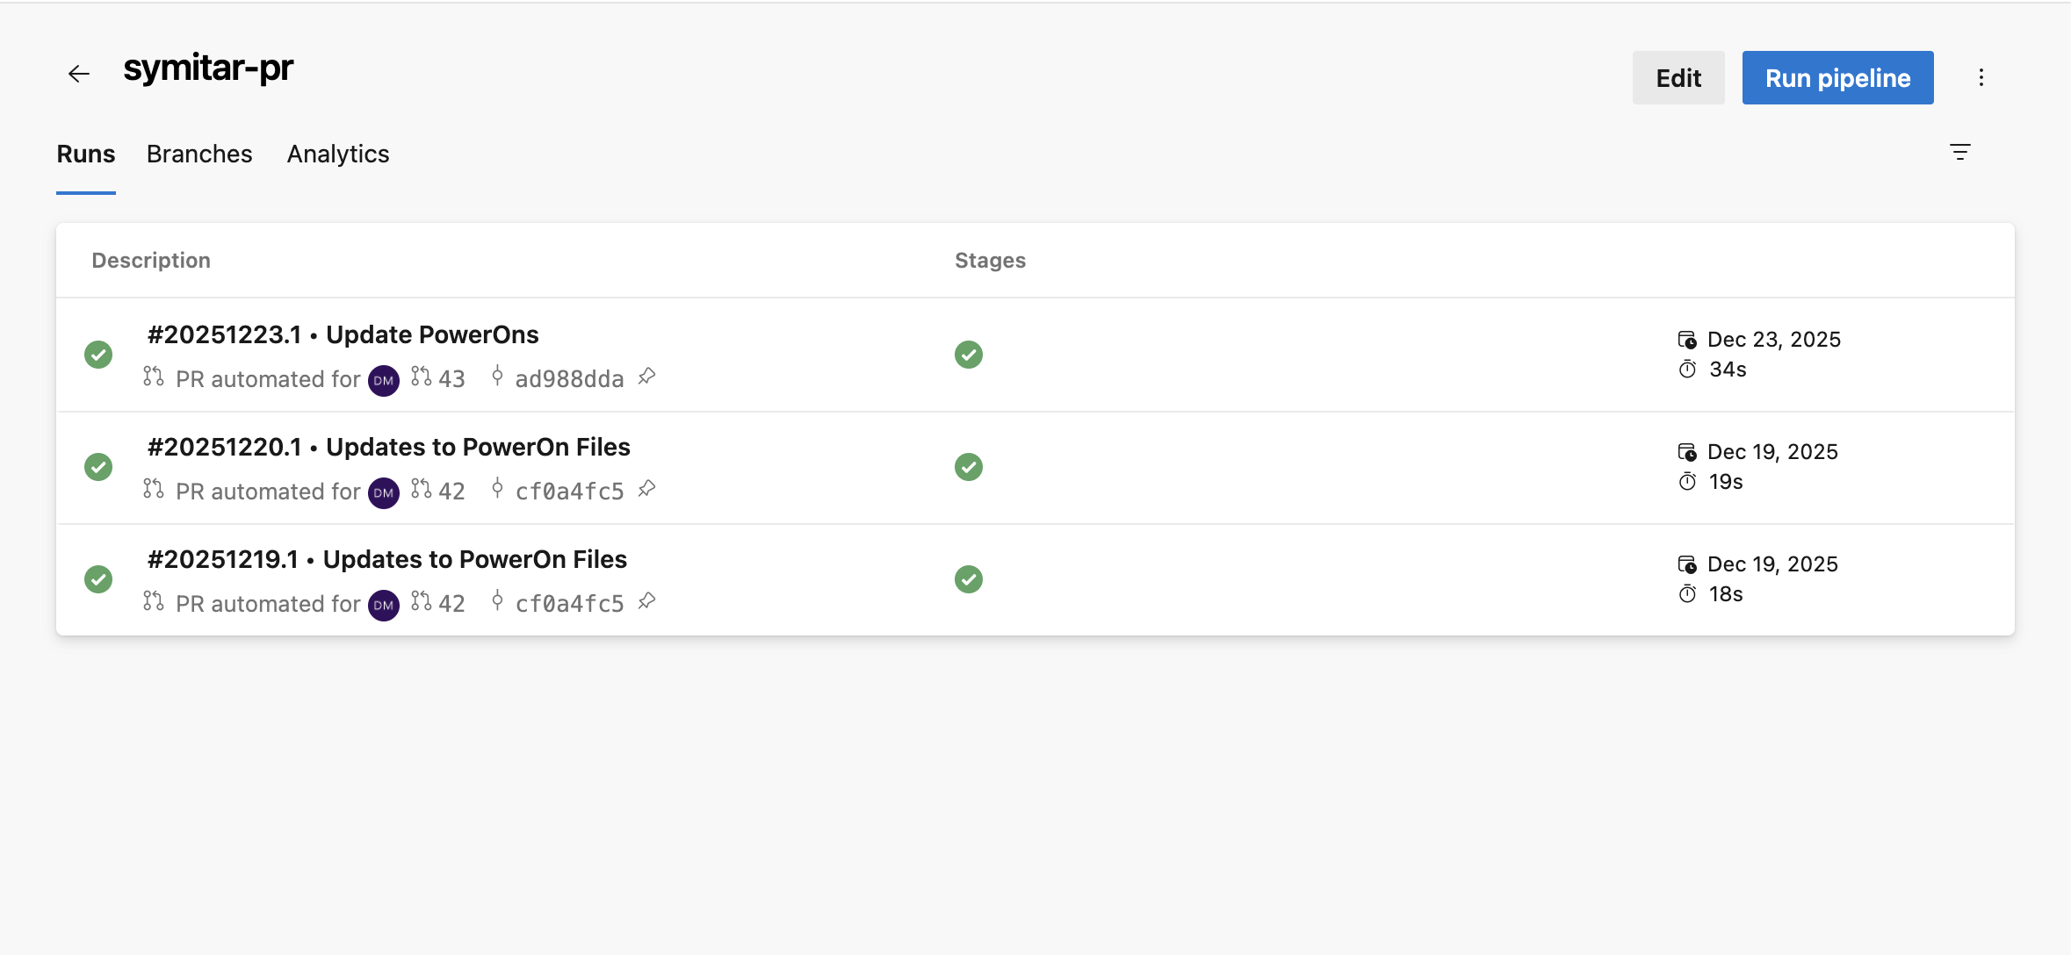Click the 34s duration value
Image resolution: width=2071 pixels, height=955 pixels.
point(1728,370)
